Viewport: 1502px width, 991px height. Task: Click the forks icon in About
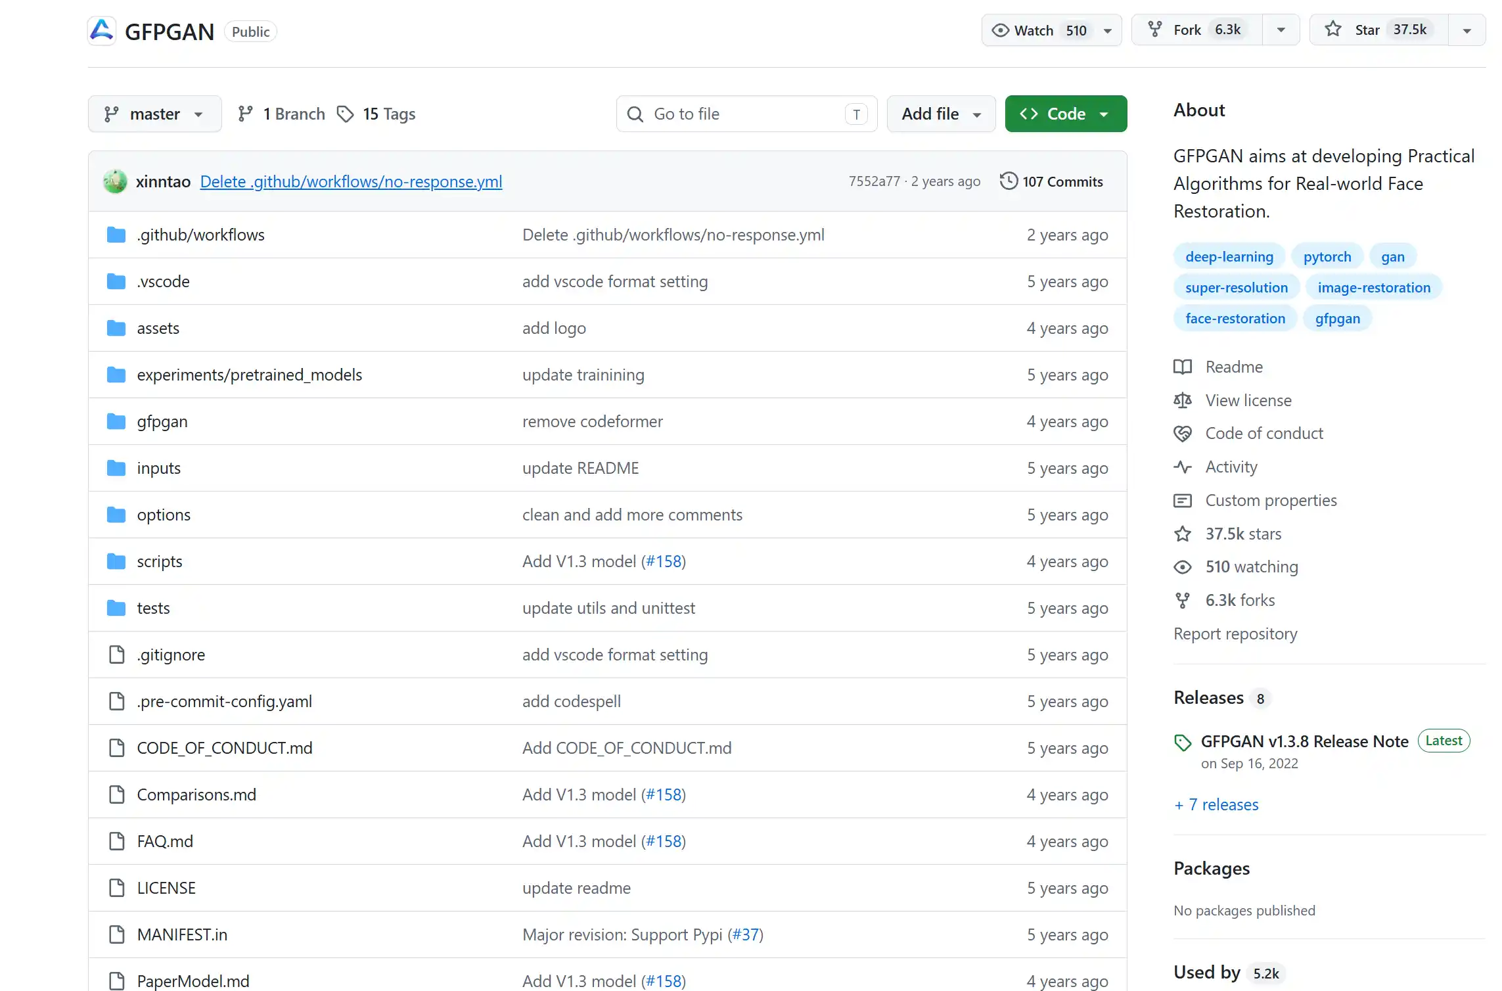[x=1183, y=600]
